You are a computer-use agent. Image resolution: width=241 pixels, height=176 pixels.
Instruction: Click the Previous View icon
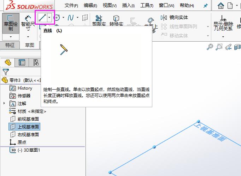(x=228, y=47)
